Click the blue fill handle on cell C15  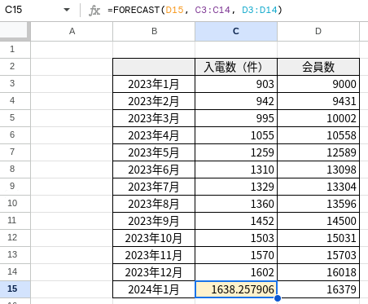[x=278, y=298]
